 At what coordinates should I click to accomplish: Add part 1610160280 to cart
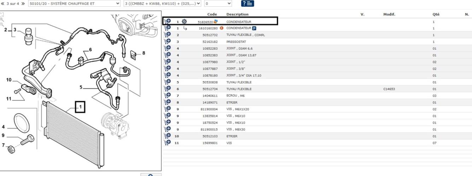coord(168,28)
